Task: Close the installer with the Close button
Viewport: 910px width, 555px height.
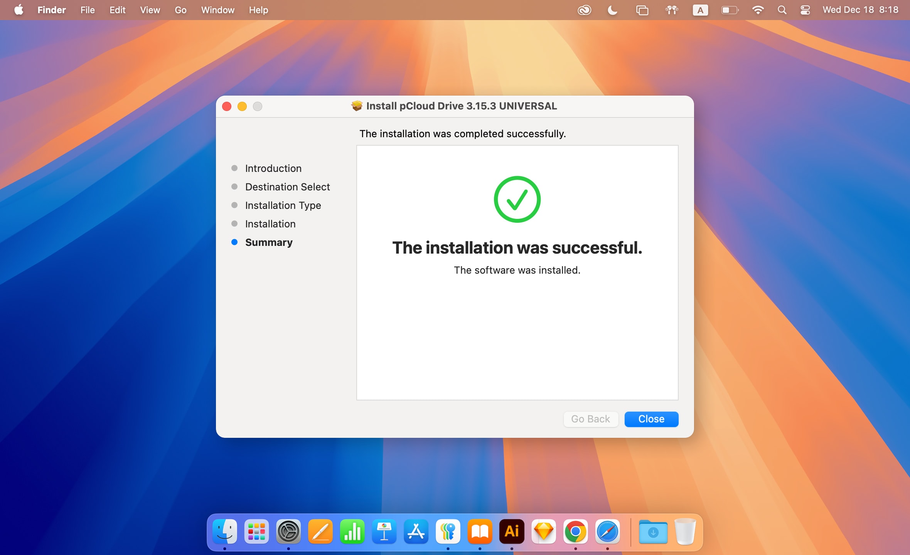Action: (x=651, y=419)
